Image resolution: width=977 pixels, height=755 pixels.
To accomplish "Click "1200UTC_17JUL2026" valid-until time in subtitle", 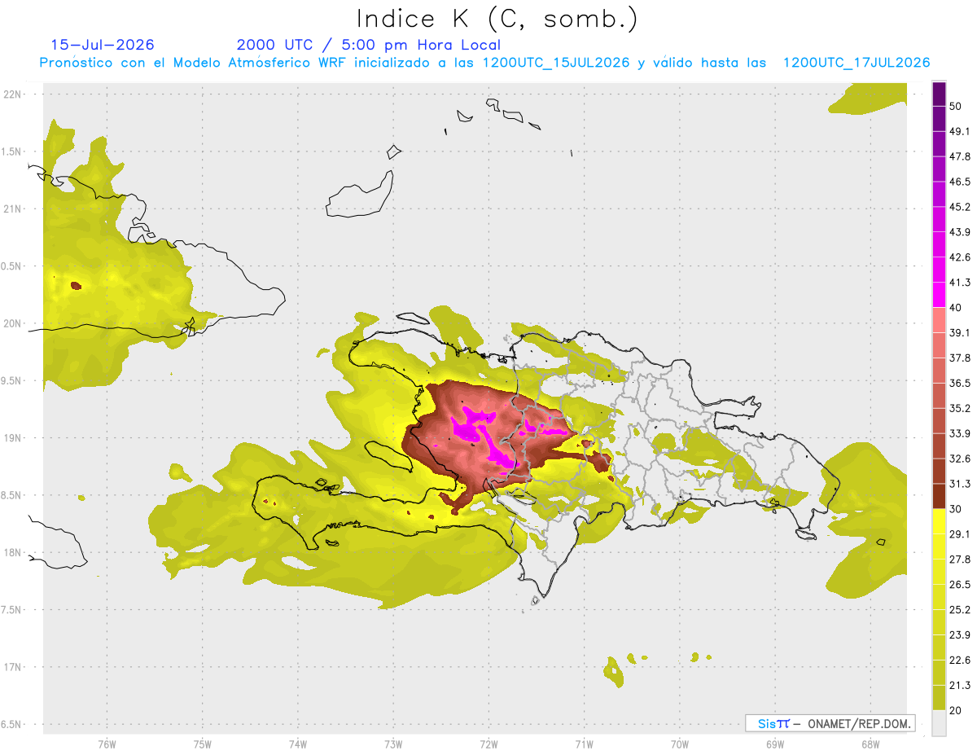I will click(x=857, y=63).
